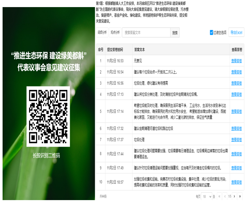Image resolution: width=245 pixels, height=203 pixels.
Task: Expand the per-page count dropdown showing 10
Action: pos(207,197)
